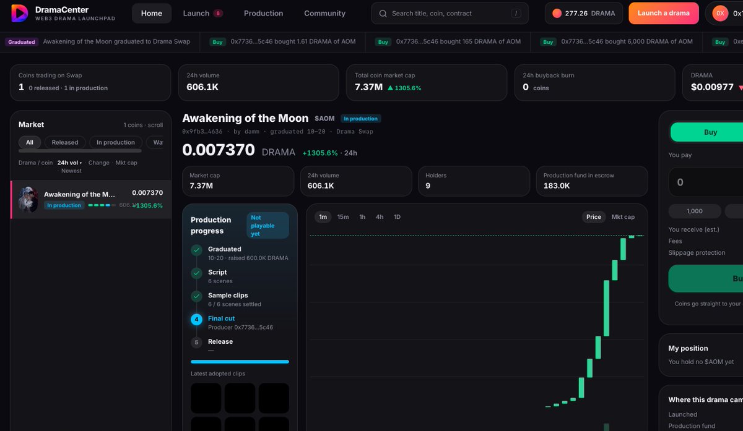This screenshot has width=743, height=431.
Task: Click the DramaCenter logo icon
Action: 19,13
